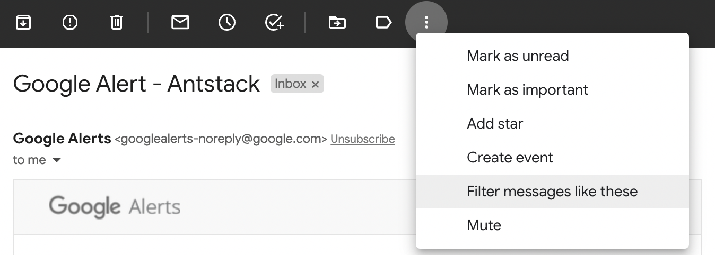Close the three-dot More menu button

(x=426, y=22)
